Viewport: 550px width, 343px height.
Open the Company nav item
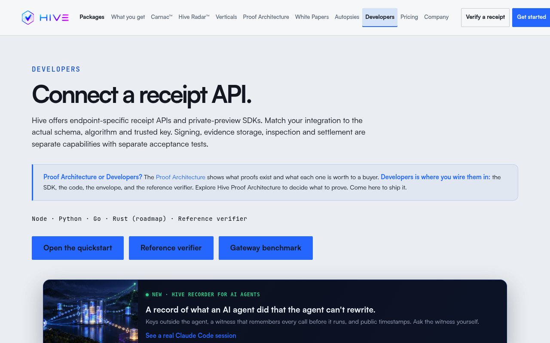click(436, 17)
